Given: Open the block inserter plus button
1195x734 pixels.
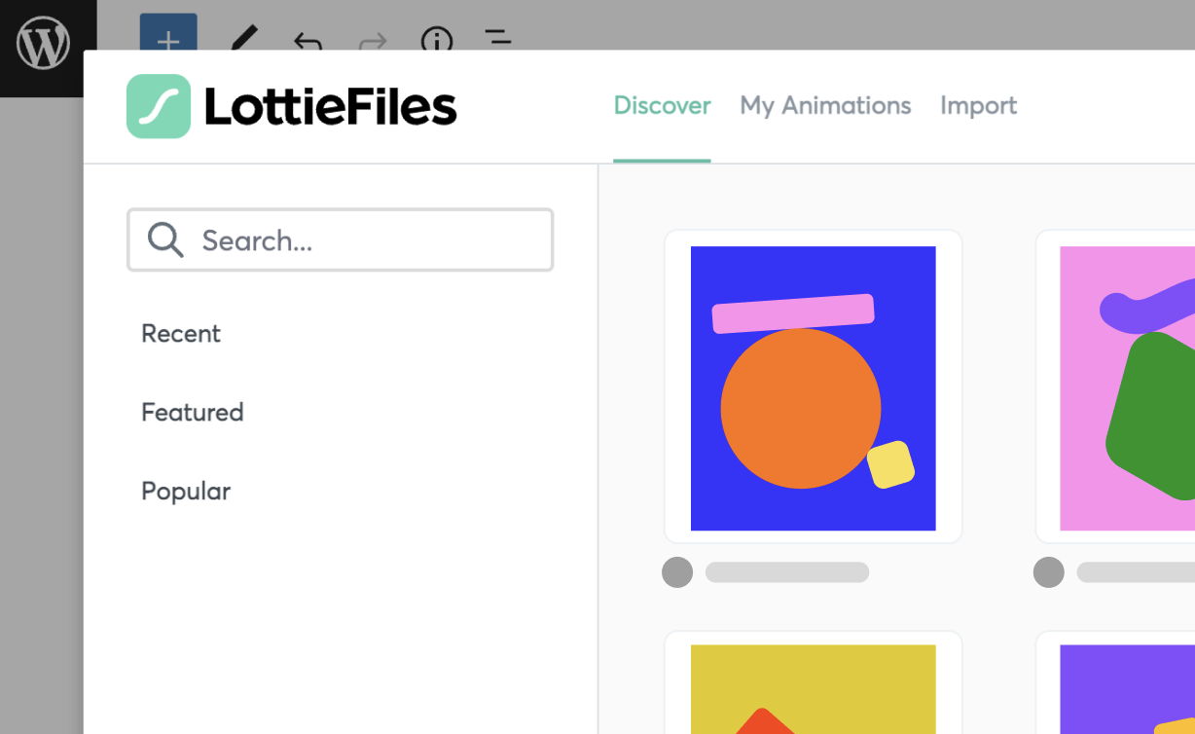Looking at the screenshot, I should [168, 32].
